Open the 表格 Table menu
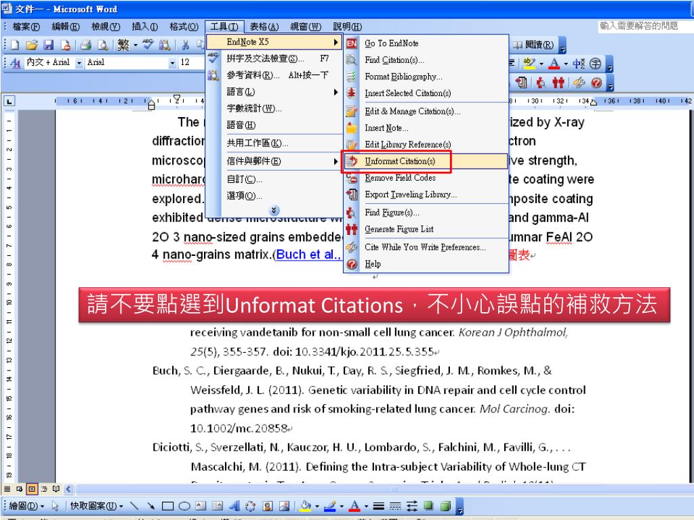The height and width of the screenshot is (520, 694). click(264, 26)
